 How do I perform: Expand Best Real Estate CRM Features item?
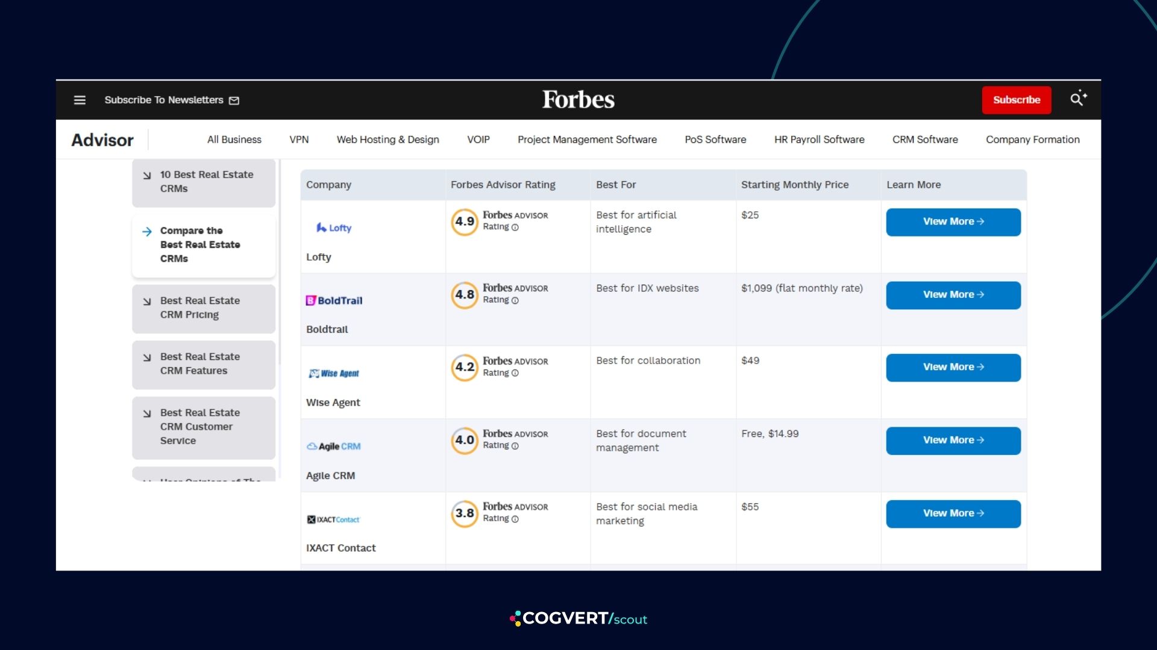(204, 364)
